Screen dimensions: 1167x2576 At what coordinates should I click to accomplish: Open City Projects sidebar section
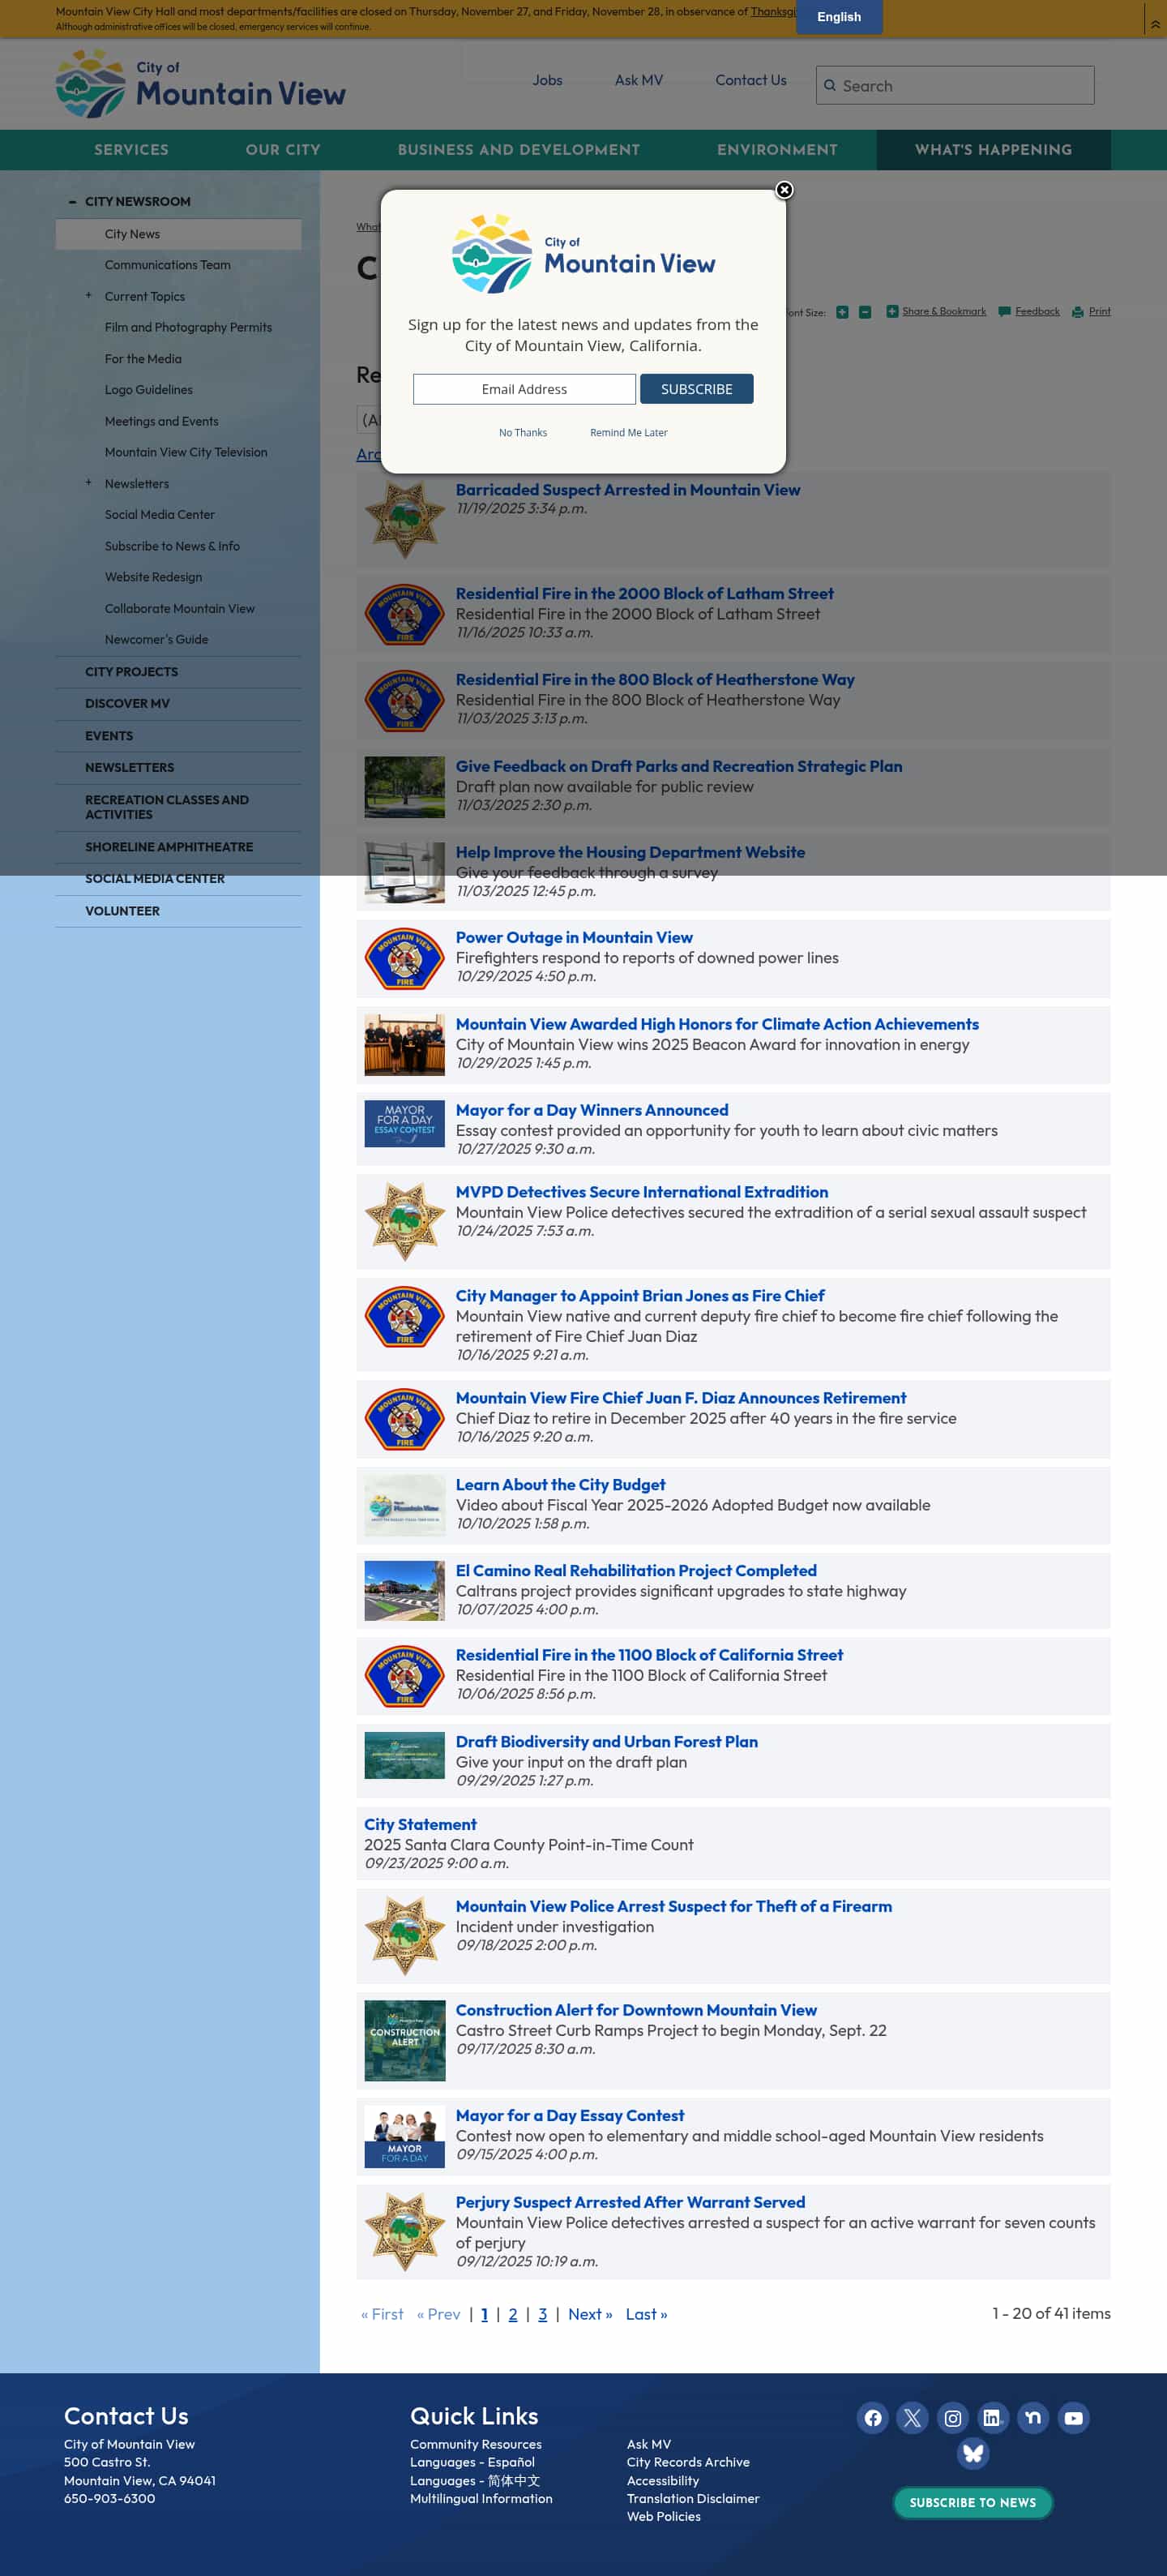pos(179,672)
